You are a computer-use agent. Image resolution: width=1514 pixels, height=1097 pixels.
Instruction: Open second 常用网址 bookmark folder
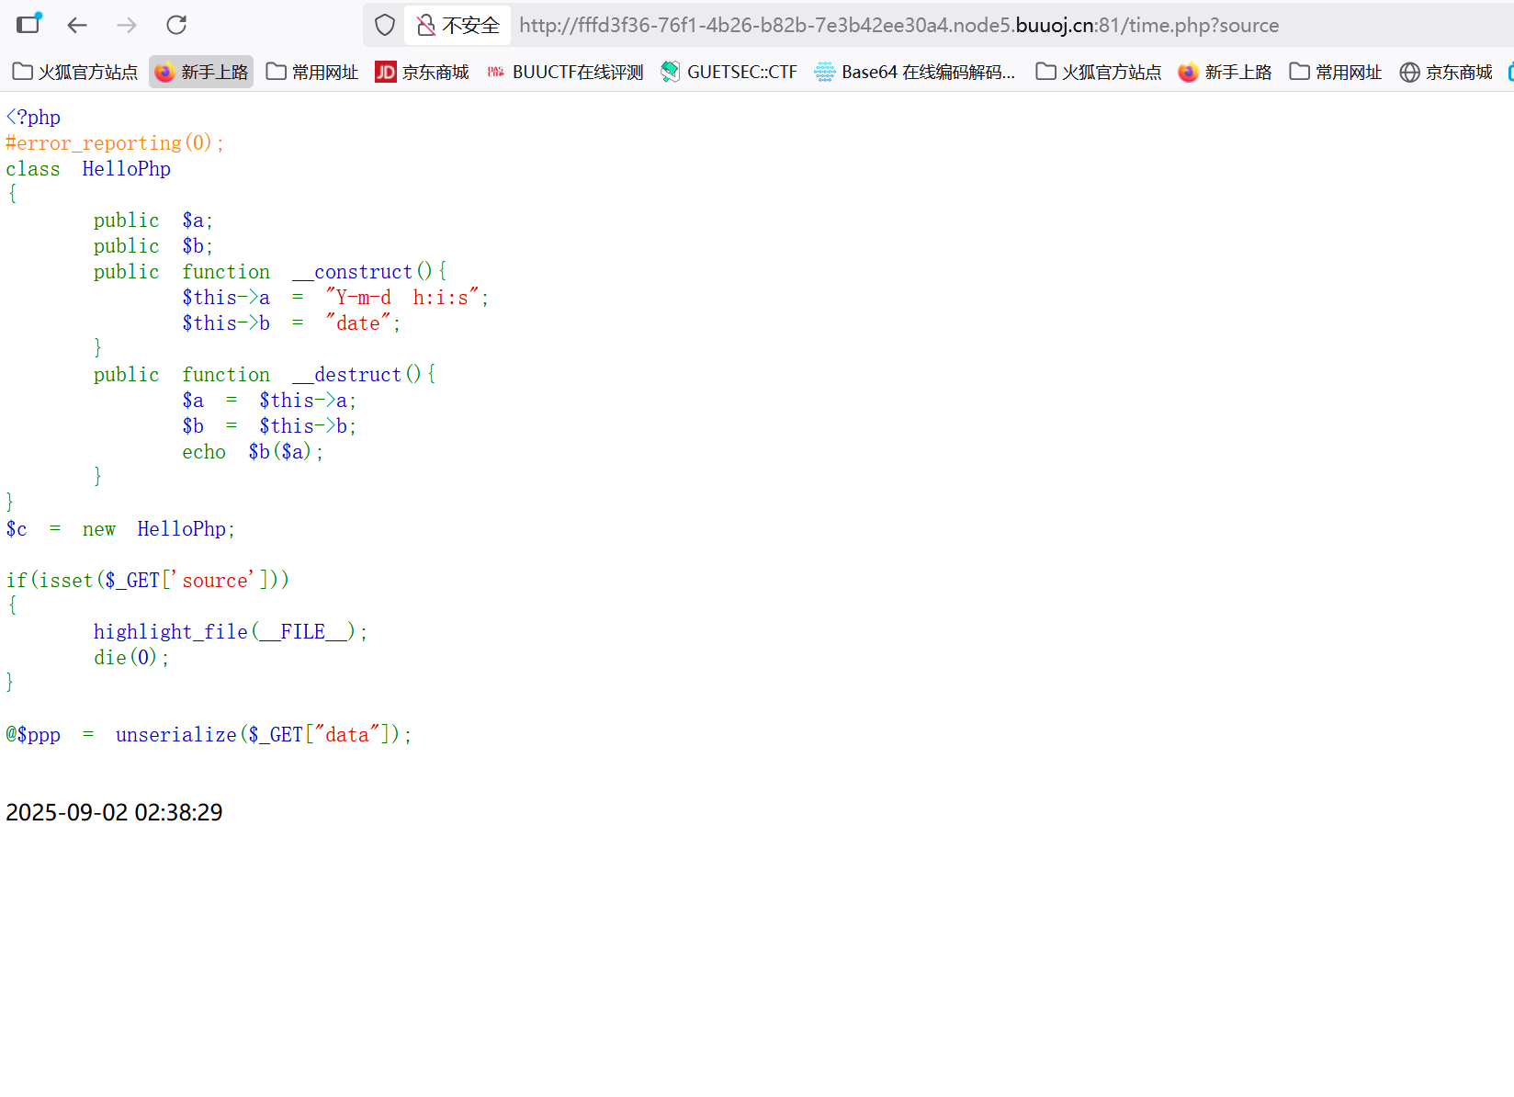[1336, 72]
